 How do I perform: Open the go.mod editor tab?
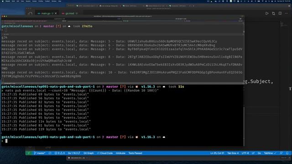(69, 13)
